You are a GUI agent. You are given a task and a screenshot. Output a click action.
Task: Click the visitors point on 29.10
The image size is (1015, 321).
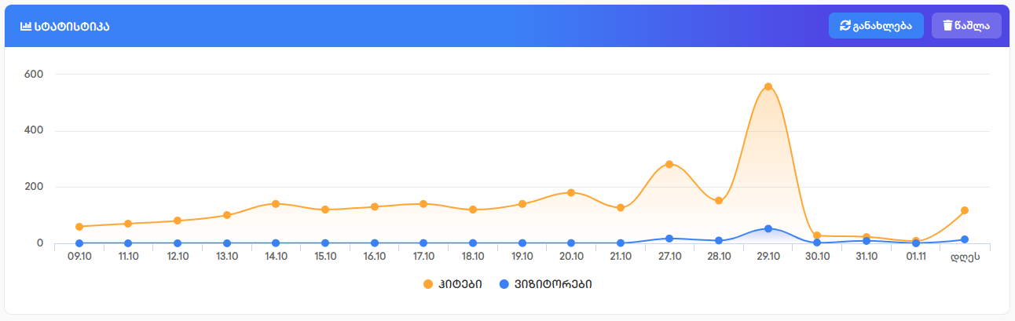[x=768, y=228]
